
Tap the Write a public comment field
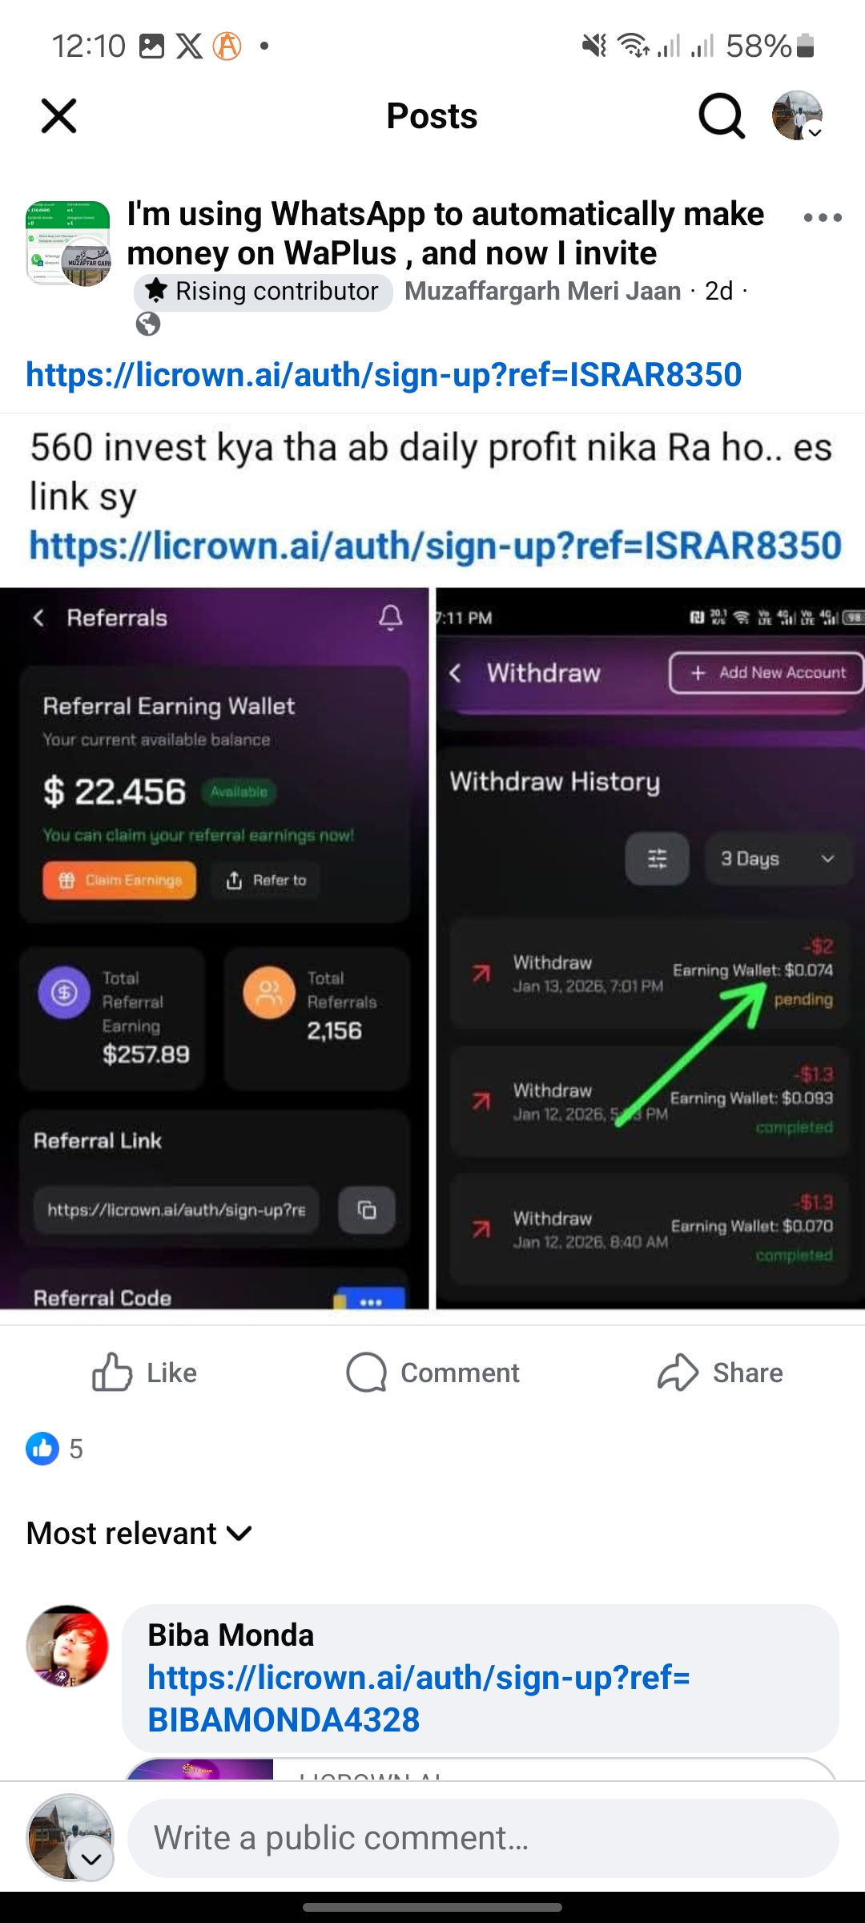point(483,1838)
